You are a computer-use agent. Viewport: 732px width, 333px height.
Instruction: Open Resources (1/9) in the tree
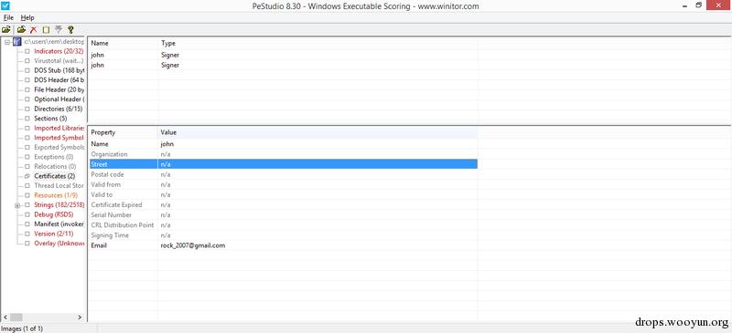pyautogui.click(x=56, y=195)
